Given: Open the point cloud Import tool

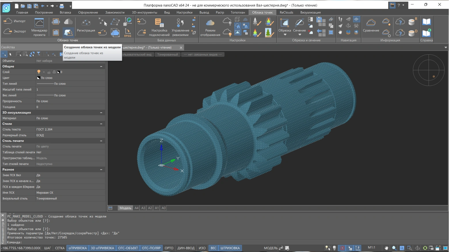Looking at the screenshot, I should pyautogui.click(x=14, y=21).
